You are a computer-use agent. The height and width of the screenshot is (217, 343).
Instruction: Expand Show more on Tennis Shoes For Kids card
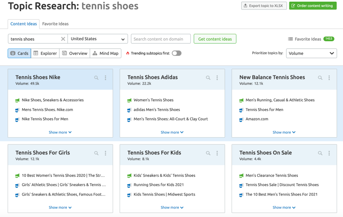(x=172, y=207)
